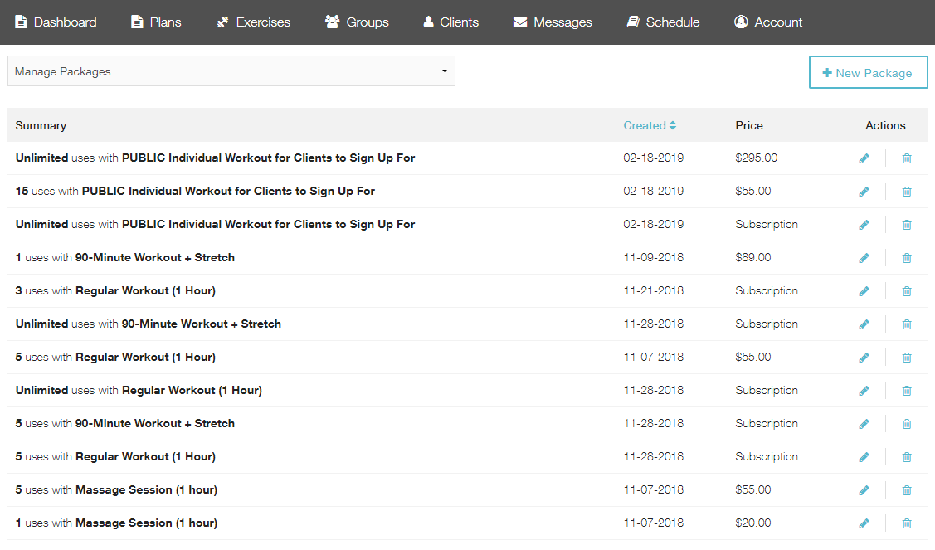The image size is (935, 550).
Task: Edit the $89.00 90-Minute Workout package
Action: 864,258
